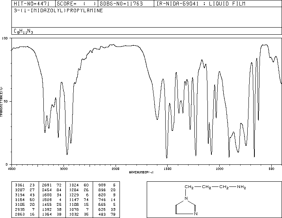
Task: Click the 1500 tick label on the wavenumber axis
Action: click(x=168, y=169)
